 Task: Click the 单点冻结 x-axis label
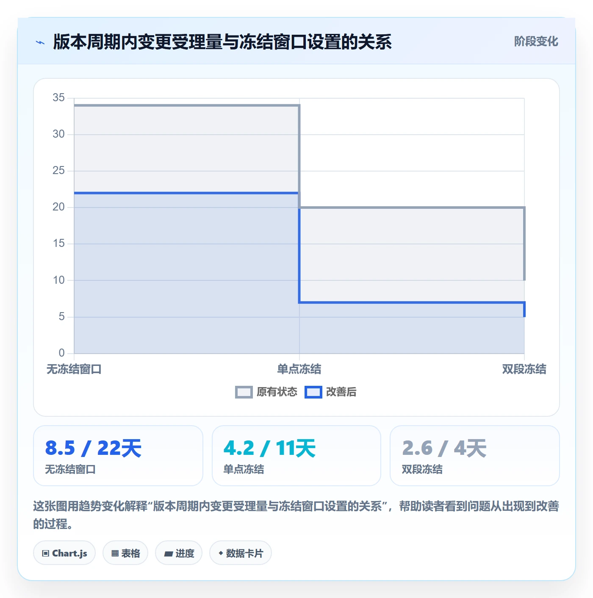tap(299, 369)
